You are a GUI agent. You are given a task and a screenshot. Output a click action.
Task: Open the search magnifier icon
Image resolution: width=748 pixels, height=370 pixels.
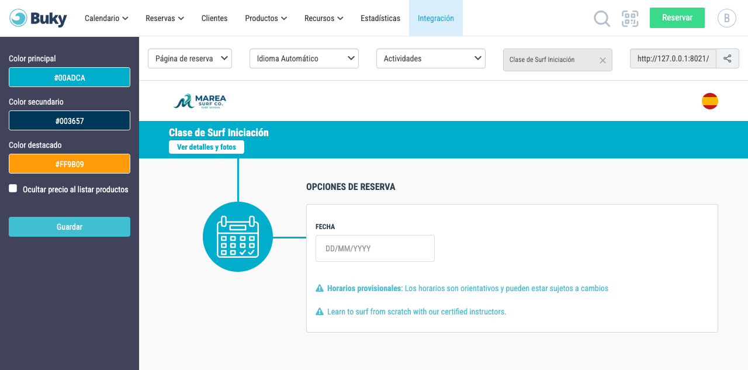tap(602, 19)
